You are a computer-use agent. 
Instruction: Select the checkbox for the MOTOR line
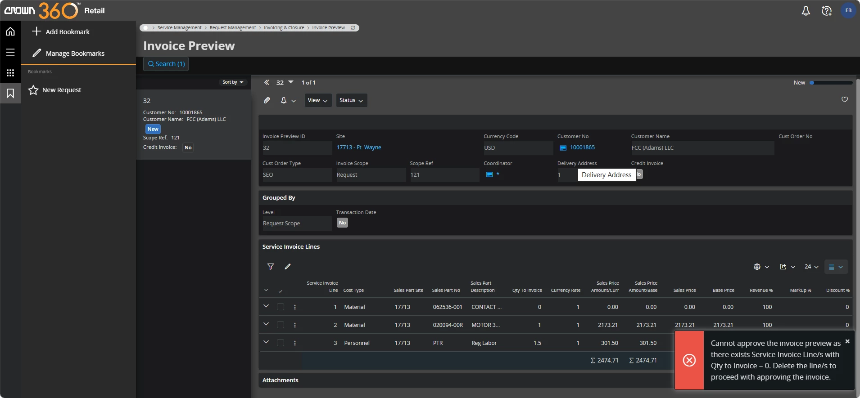click(281, 325)
